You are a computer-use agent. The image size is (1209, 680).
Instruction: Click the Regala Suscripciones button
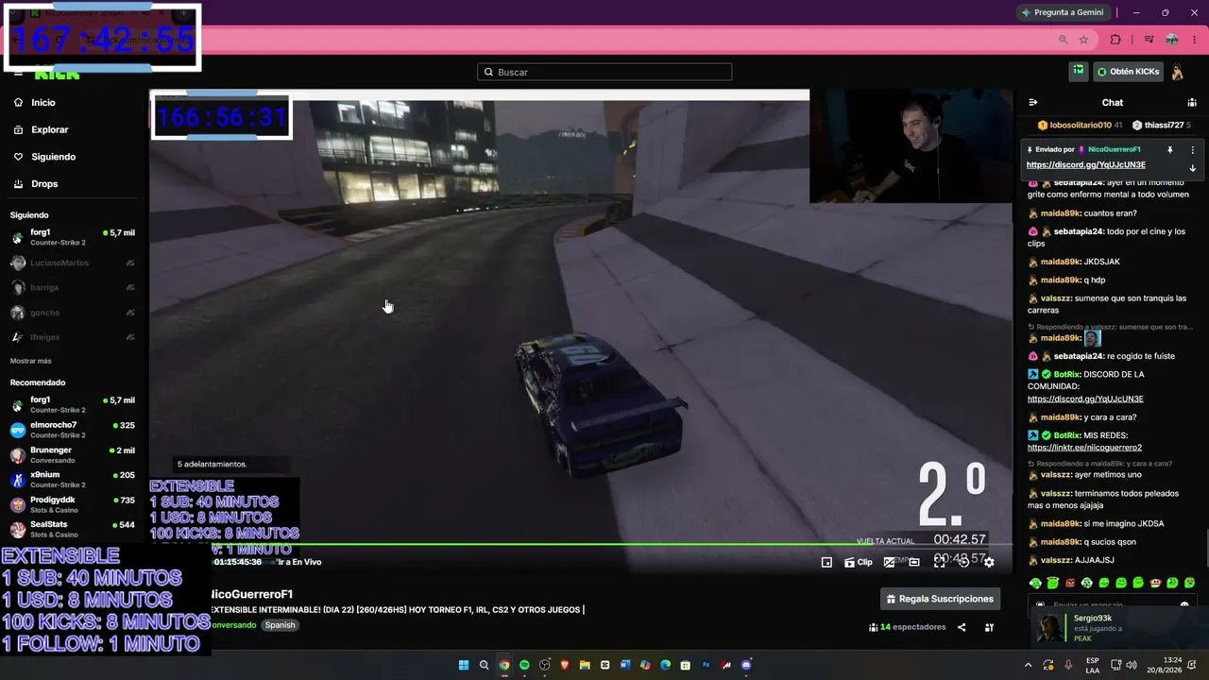click(x=941, y=599)
